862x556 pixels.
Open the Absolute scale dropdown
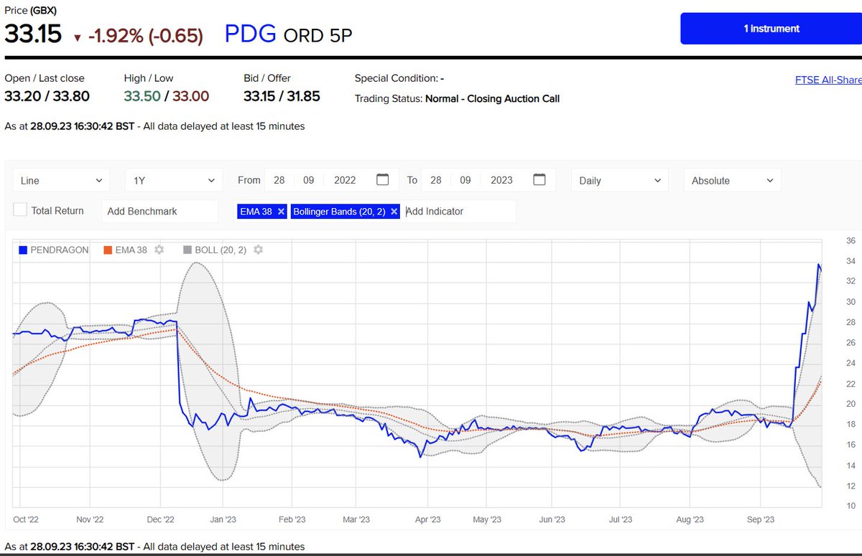pyautogui.click(x=732, y=180)
